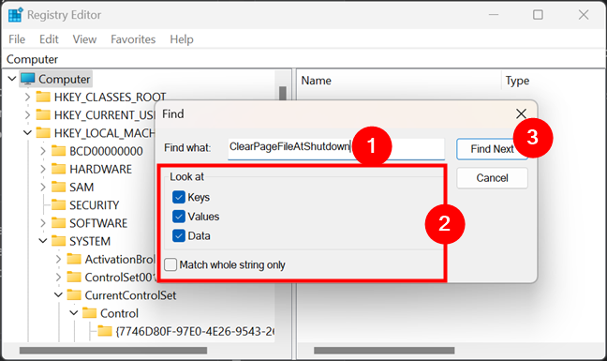This screenshot has width=607, height=361.
Task: Click the Registry Editor app icon in title bar
Action: tap(16, 15)
